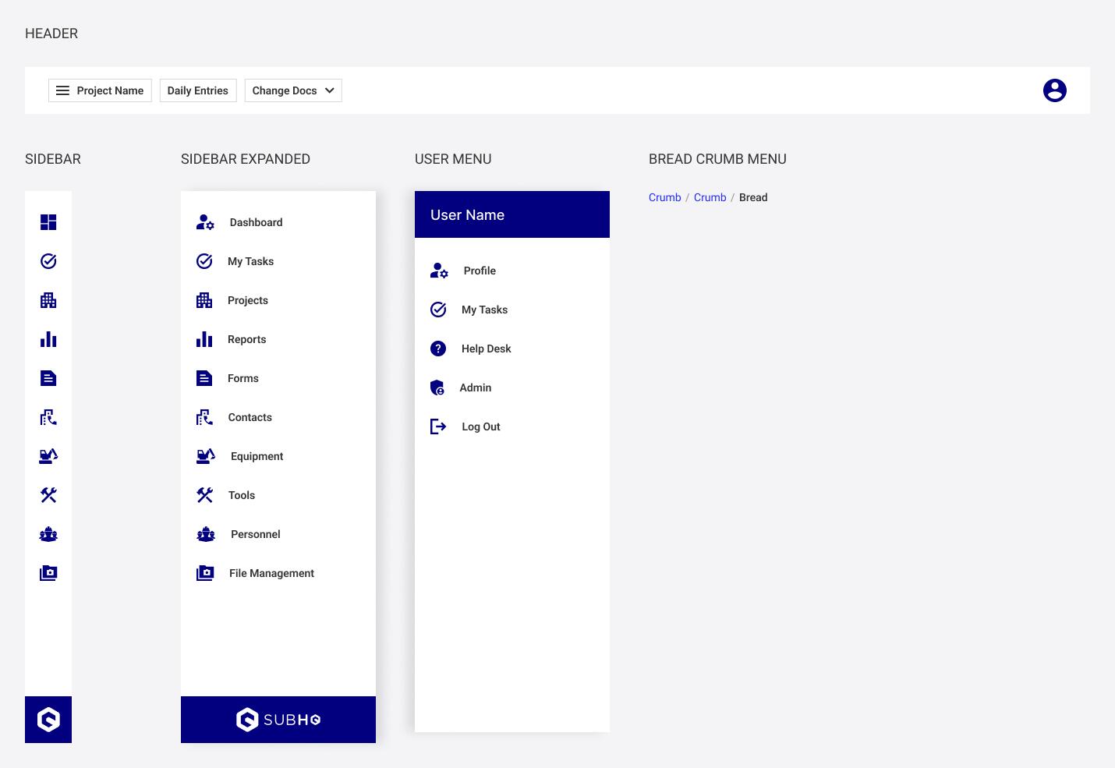Click the SUBHQ logo in expanded sidebar footer

pos(278,720)
